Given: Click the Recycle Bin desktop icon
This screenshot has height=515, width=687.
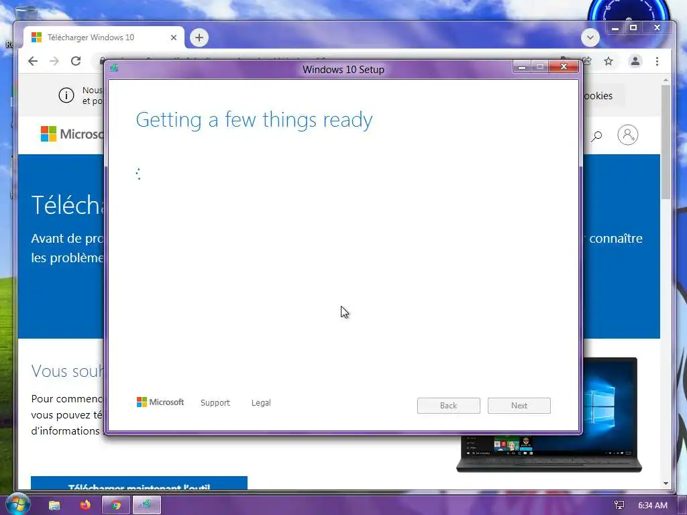Looking at the screenshot, I should click(x=26, y=14).
